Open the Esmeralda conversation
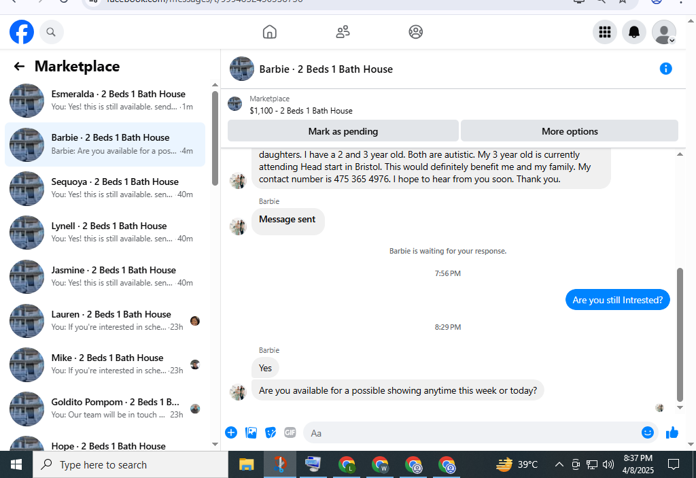The height and width of the screenshot is (478, 696). pyautogui.click(x=105, y=101)
